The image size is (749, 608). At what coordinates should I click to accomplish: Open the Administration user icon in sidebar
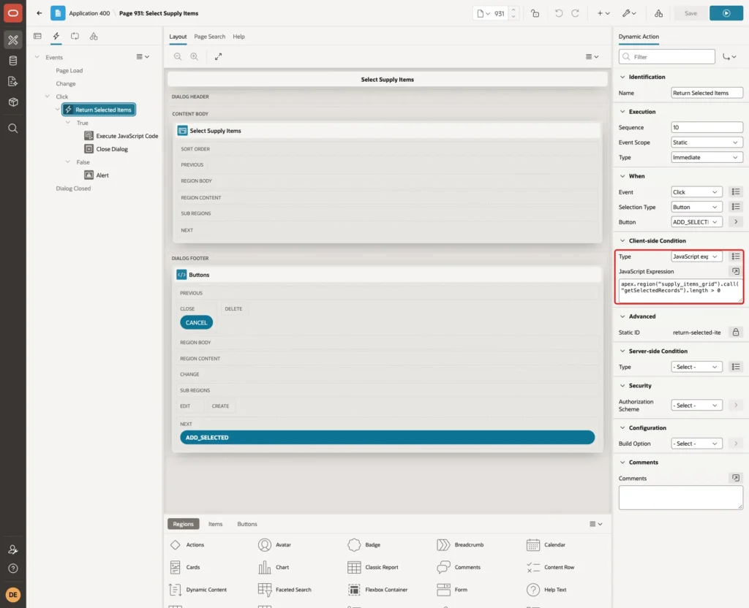click(13, 550)
